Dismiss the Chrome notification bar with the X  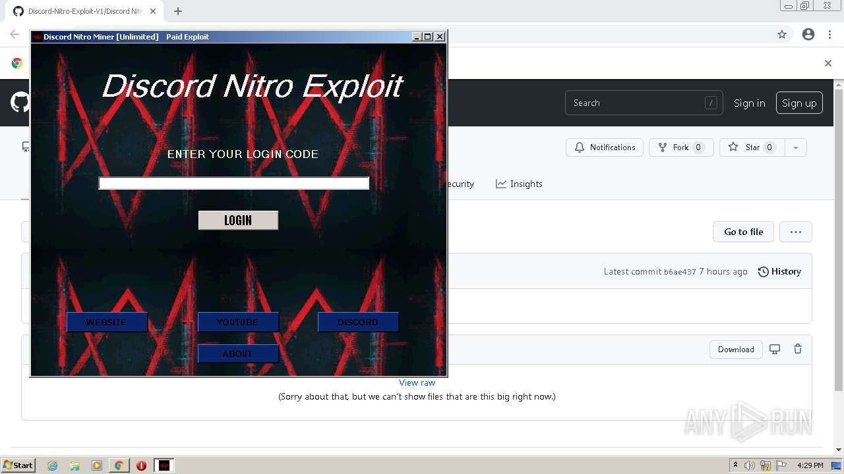(x=828, y=63)
